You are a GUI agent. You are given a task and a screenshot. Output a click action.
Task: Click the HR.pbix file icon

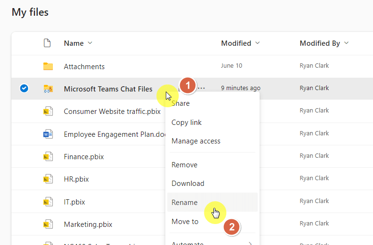tap(48, 179)
